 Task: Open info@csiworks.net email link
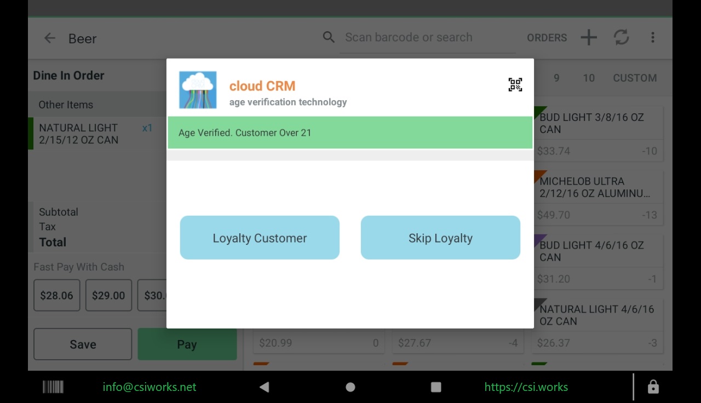150,387
